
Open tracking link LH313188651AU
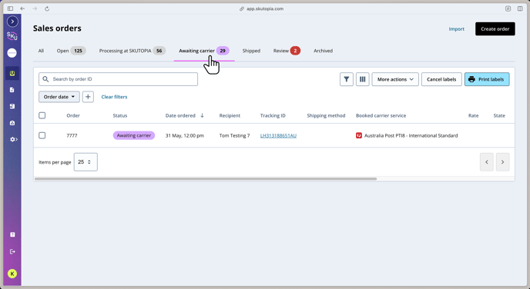[x=278, y=135]
